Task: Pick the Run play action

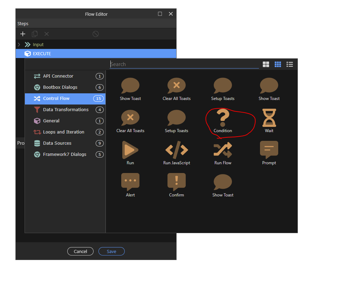Action: 130,150
